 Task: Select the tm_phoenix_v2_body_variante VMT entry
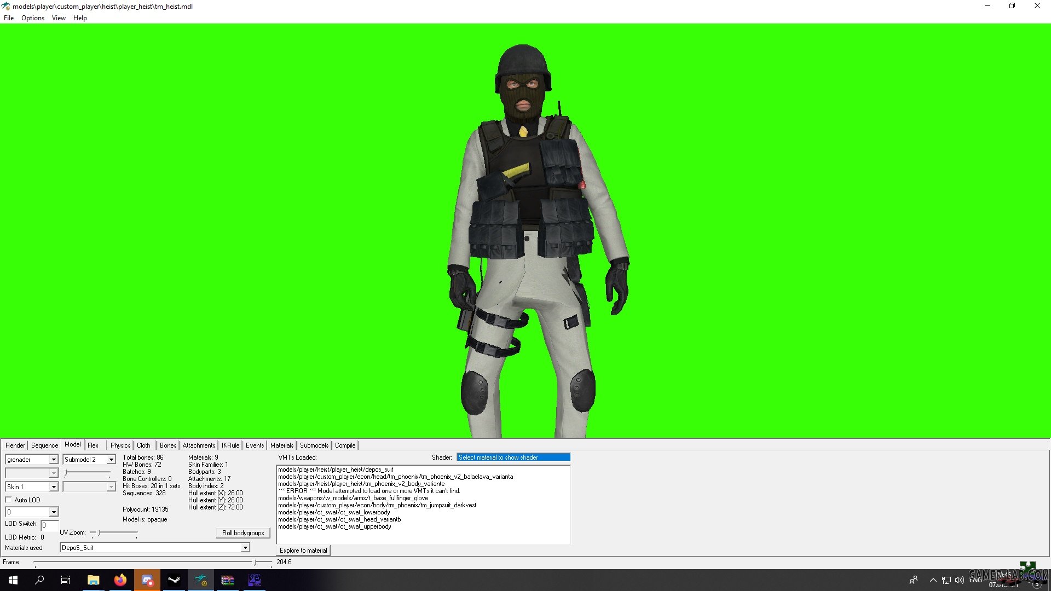(361, 484)
